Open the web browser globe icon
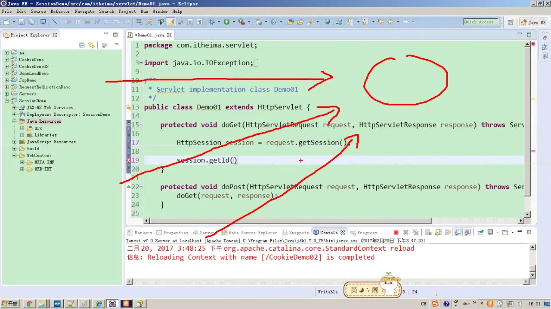551x309 pixels. point(328,22)
